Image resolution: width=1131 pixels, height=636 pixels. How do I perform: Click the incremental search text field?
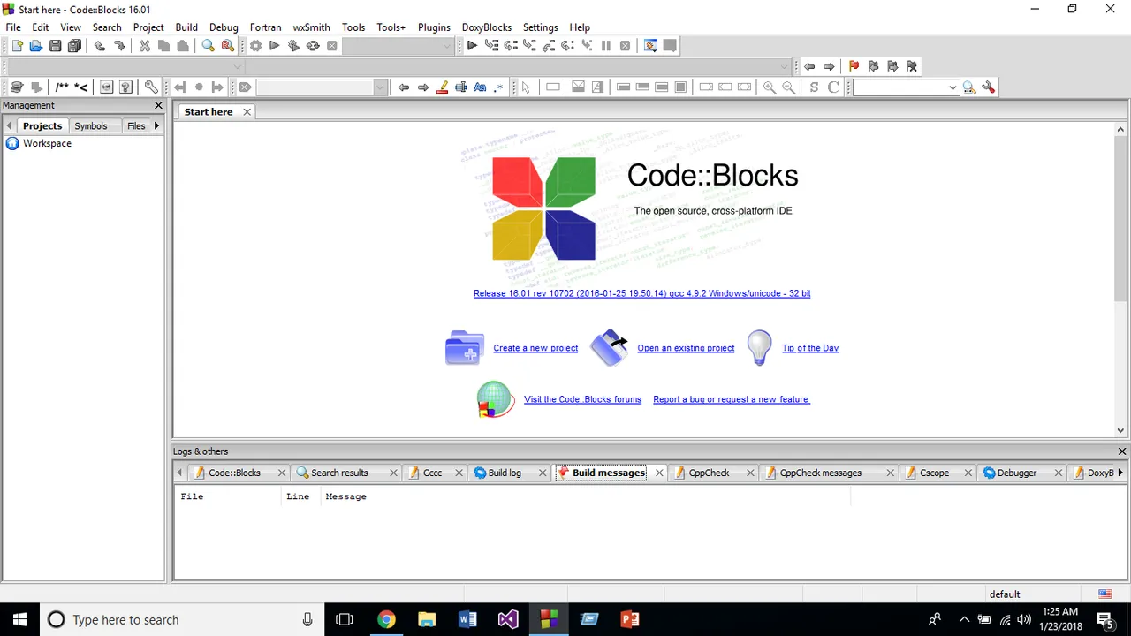click(x=315, y=87)
